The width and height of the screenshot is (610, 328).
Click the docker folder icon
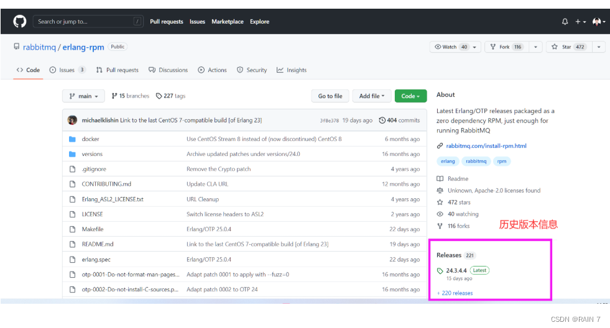click(x=72, y=139)
